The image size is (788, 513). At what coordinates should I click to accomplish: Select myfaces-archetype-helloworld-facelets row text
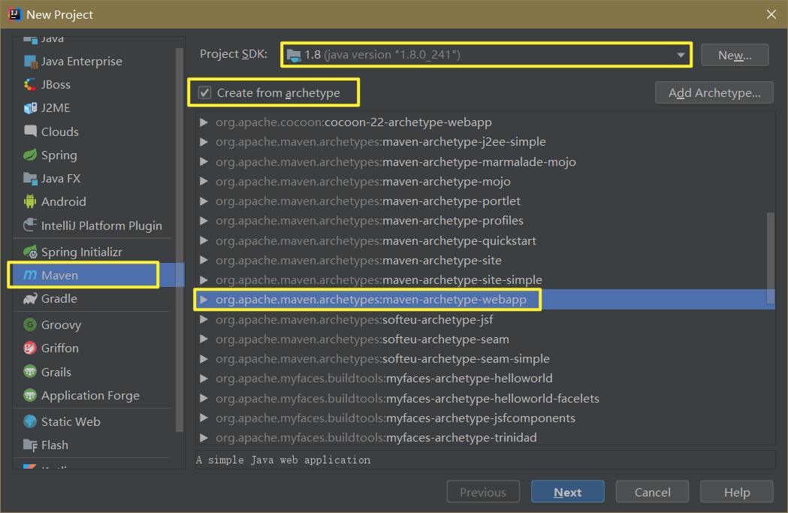tap(407, 398)
